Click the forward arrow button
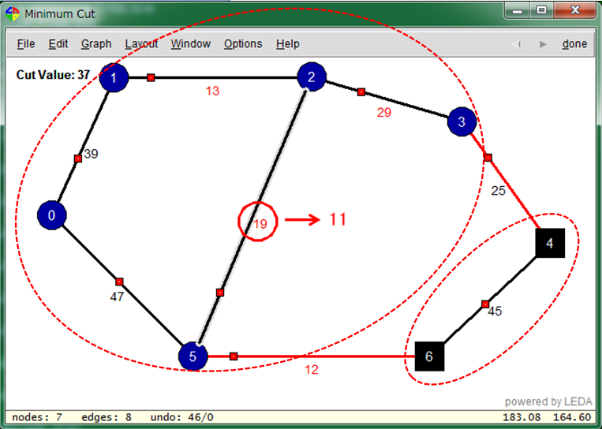The height and width of the screenshot is (429, 602). click(x=543, y=44)
